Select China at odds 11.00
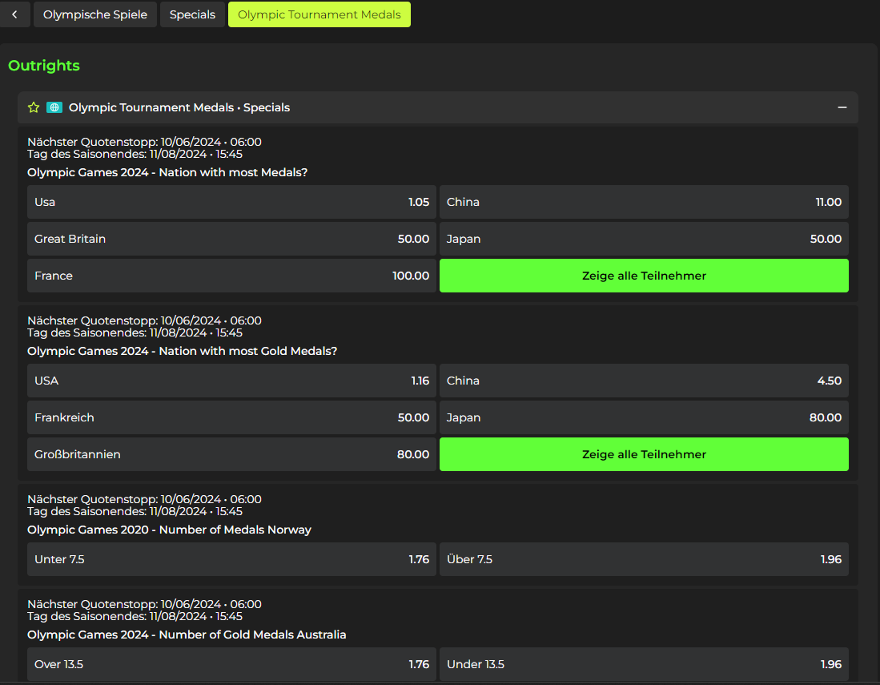 tap(644, 202)
